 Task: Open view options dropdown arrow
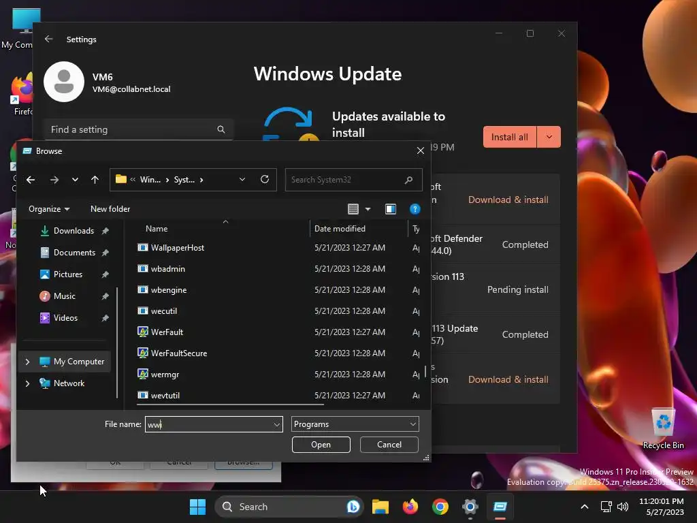pyautogui.click(x=368, y=209)
